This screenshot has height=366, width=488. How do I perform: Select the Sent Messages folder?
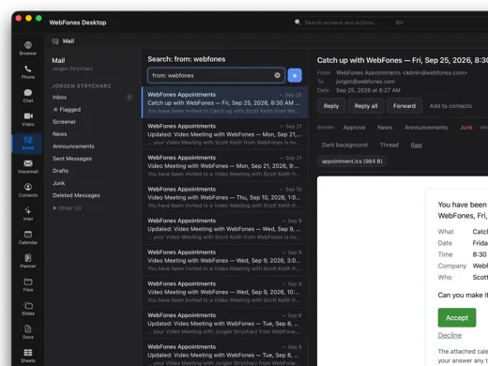(x=72, y=159)
